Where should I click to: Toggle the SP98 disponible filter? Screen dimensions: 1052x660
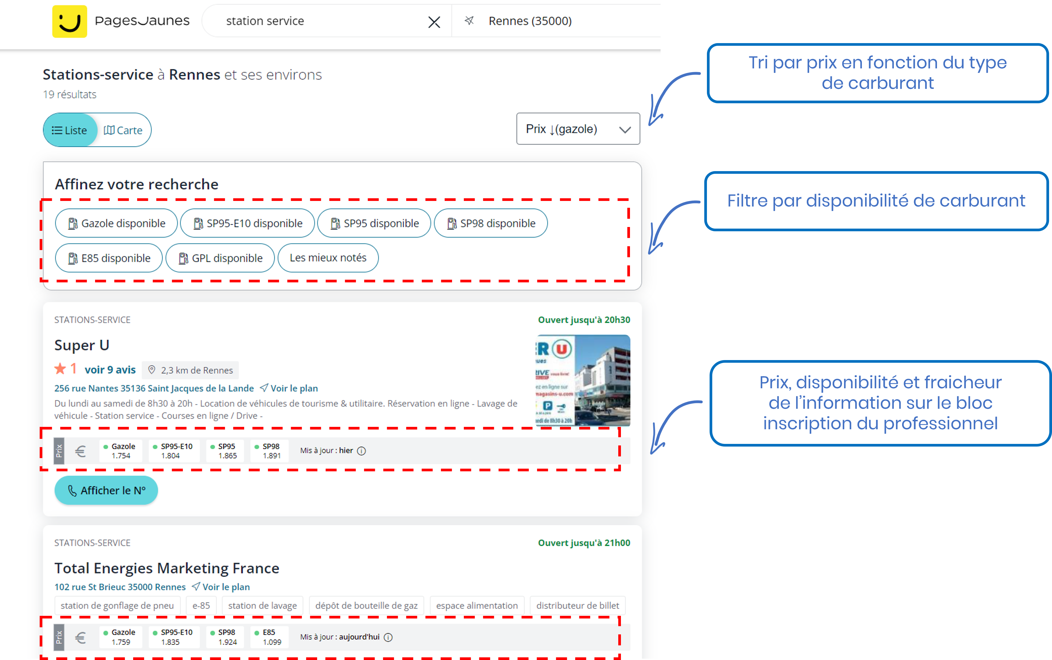point(491,223)
